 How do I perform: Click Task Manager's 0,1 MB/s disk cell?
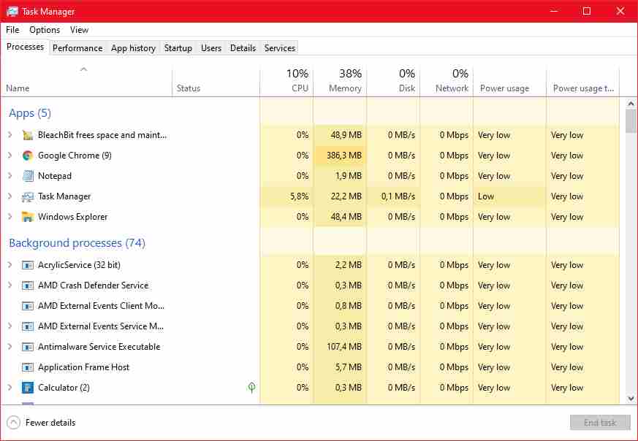click(x=393, y=196)
